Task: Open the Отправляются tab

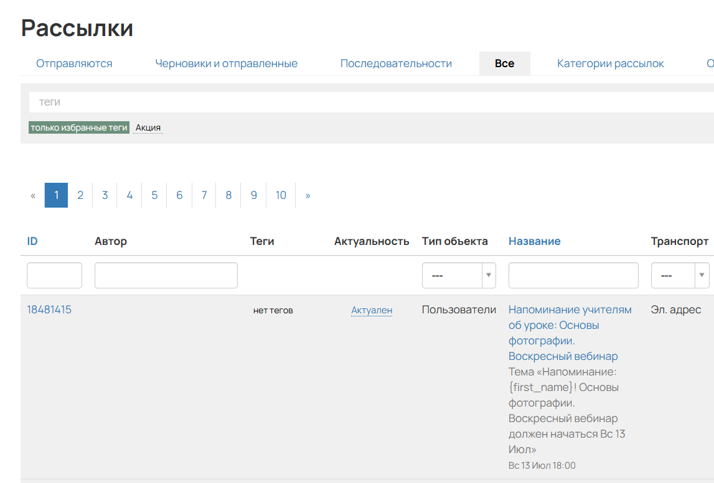Action: 74,63
